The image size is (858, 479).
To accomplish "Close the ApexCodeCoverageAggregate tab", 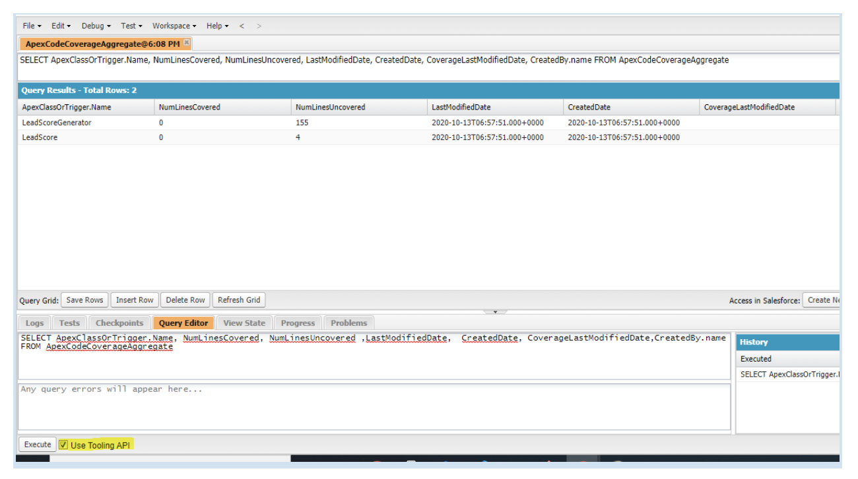I will [x=187, y=43].
